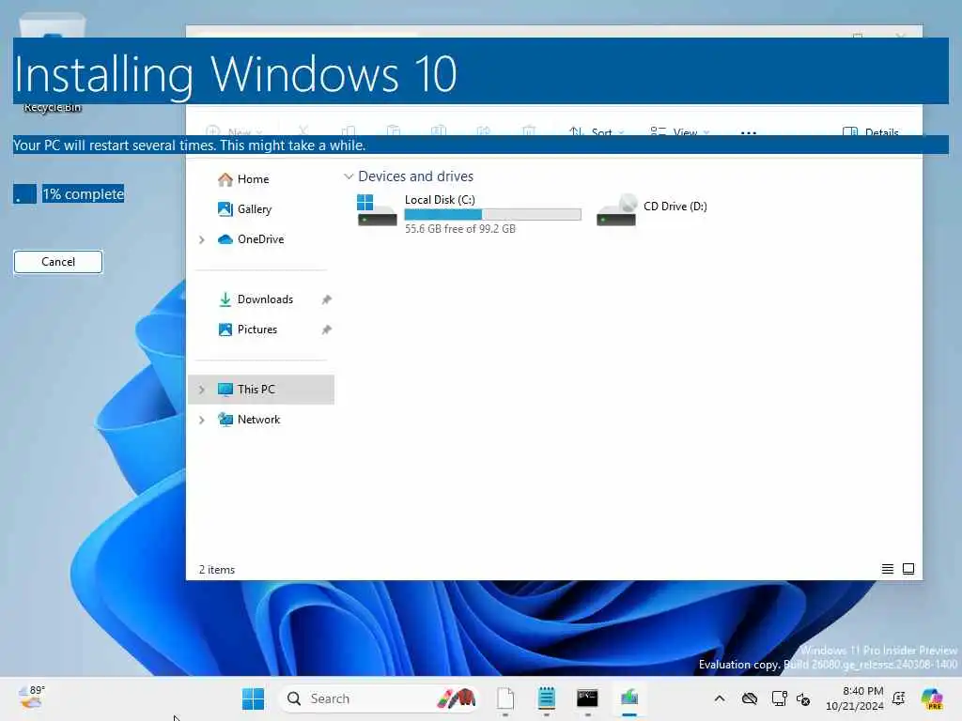Switch to large thumbnails view icon
This screenshot has height=721, width=962.
pos(908,569)
